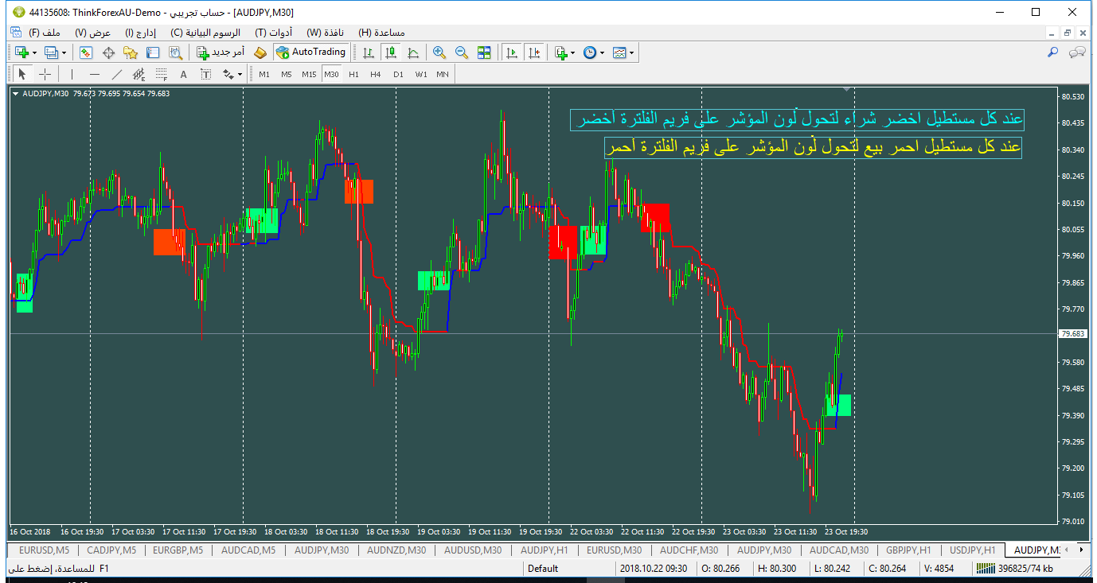Draw a horizontal line tool
This screenshot has width=1097, height=583.
tap(95, 74)
